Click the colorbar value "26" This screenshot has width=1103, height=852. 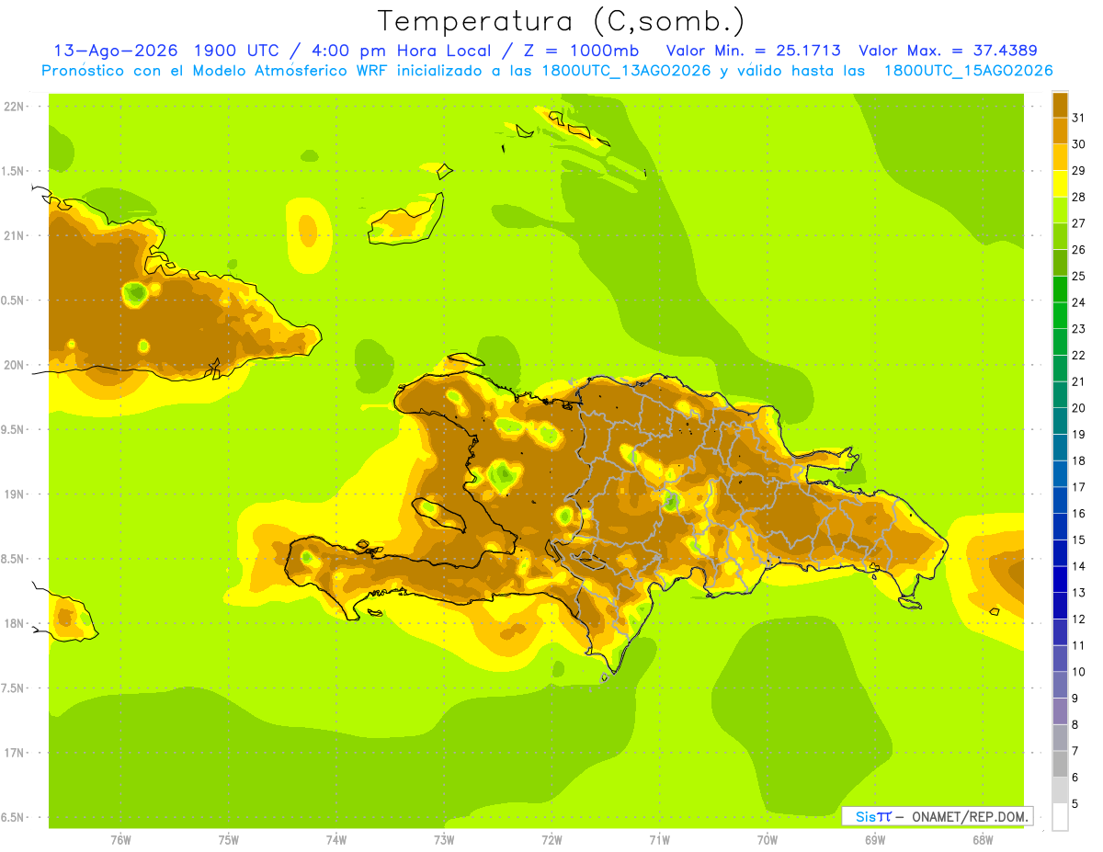1079,248
